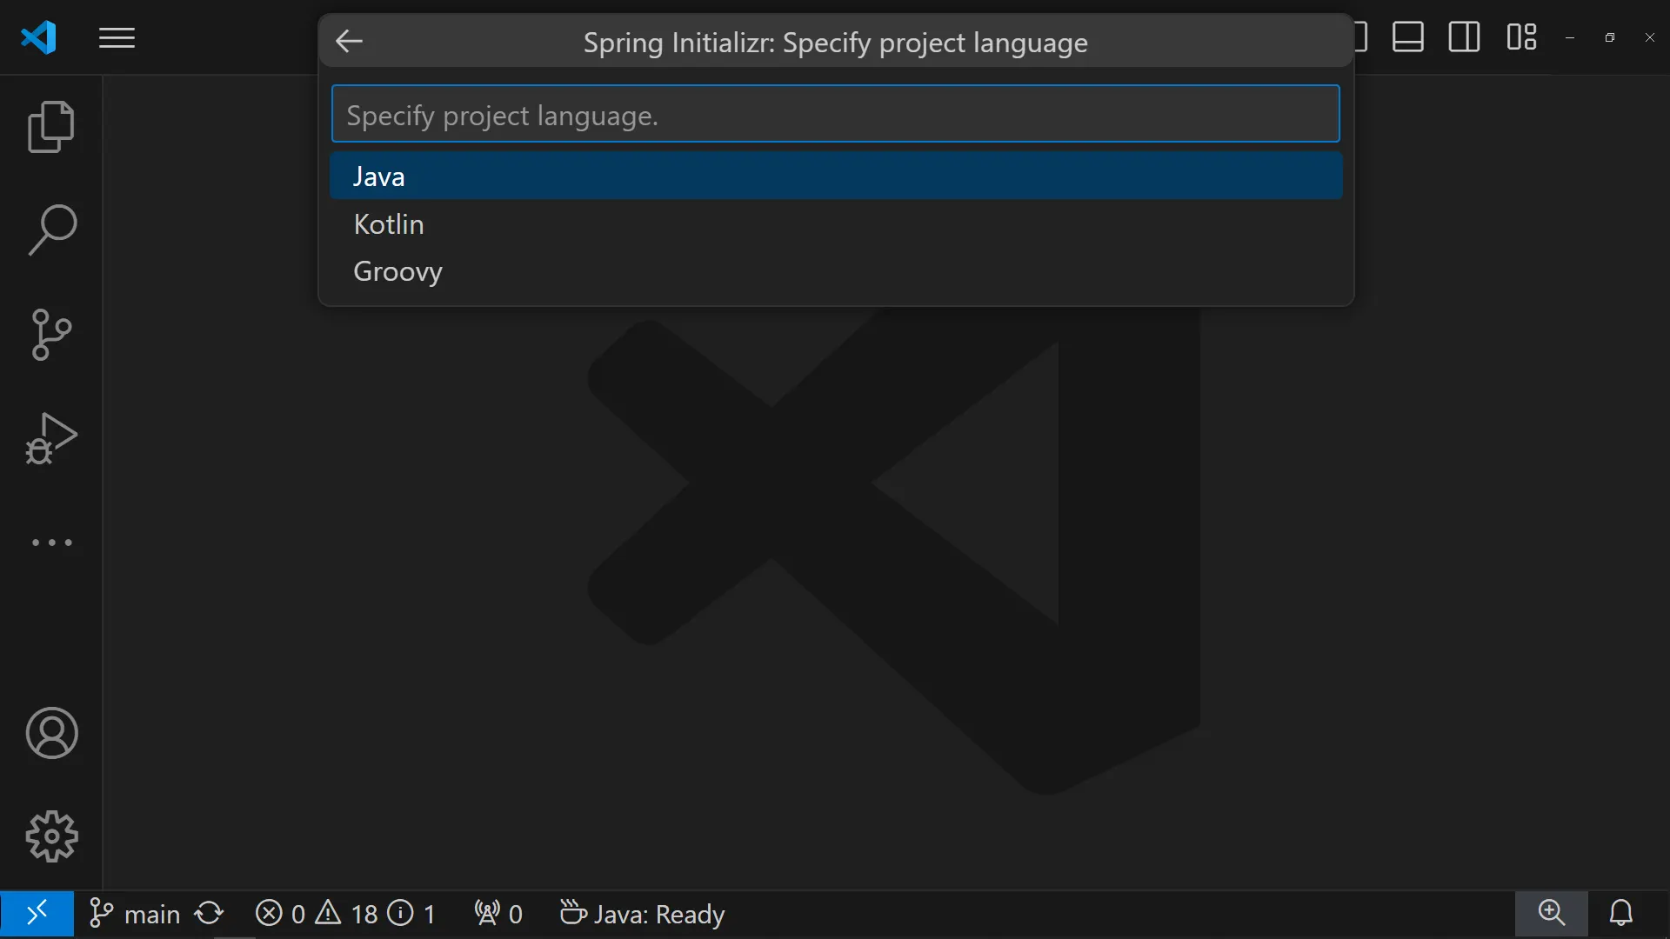
Task: Go back in Spring Initializr wizard
Action: tap(349, 41)
